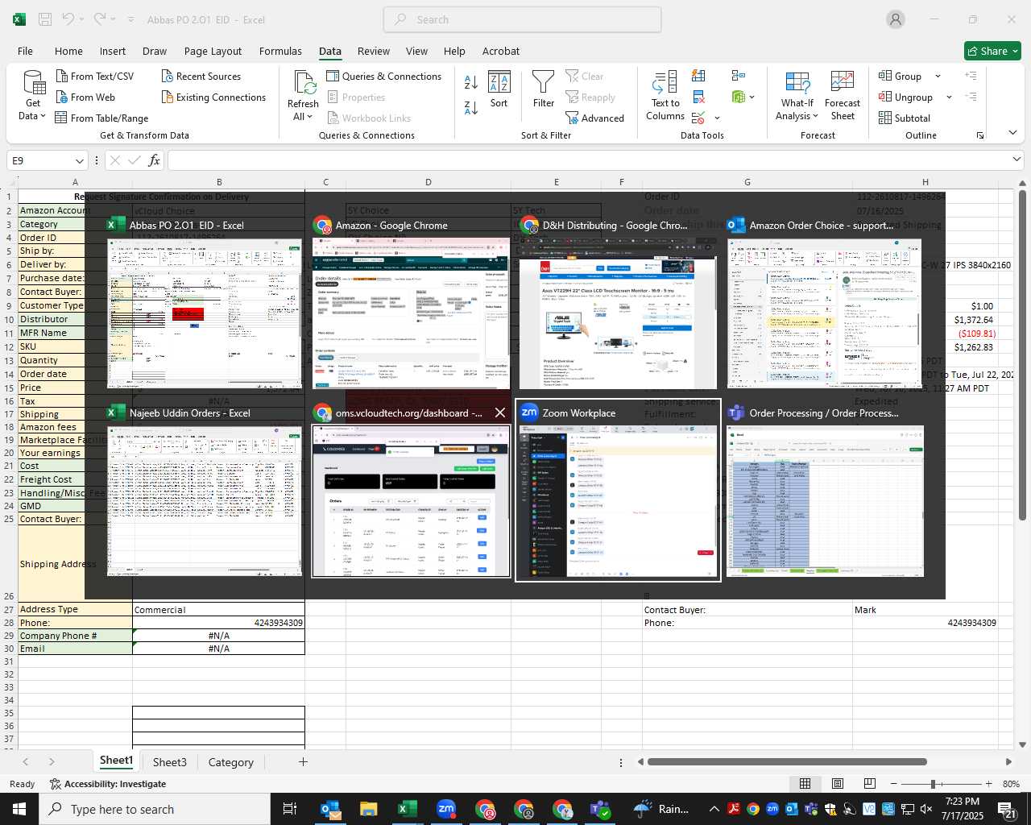Import From Table/Range

coord(101,118)
